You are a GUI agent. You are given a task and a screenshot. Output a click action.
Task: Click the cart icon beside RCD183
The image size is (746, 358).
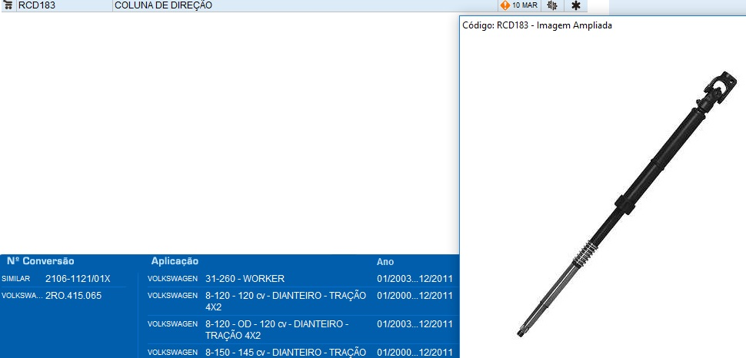[x=8, y=5]
